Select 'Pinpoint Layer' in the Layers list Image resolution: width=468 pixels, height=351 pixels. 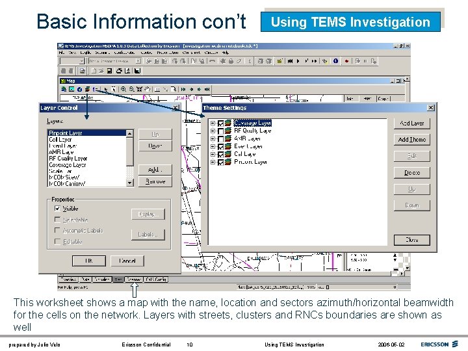pos(87,133)
